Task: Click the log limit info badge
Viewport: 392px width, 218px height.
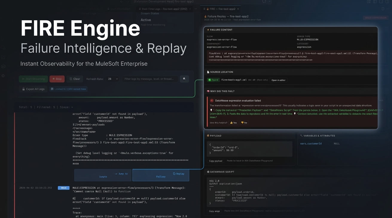Action: (x=68, y=89)
